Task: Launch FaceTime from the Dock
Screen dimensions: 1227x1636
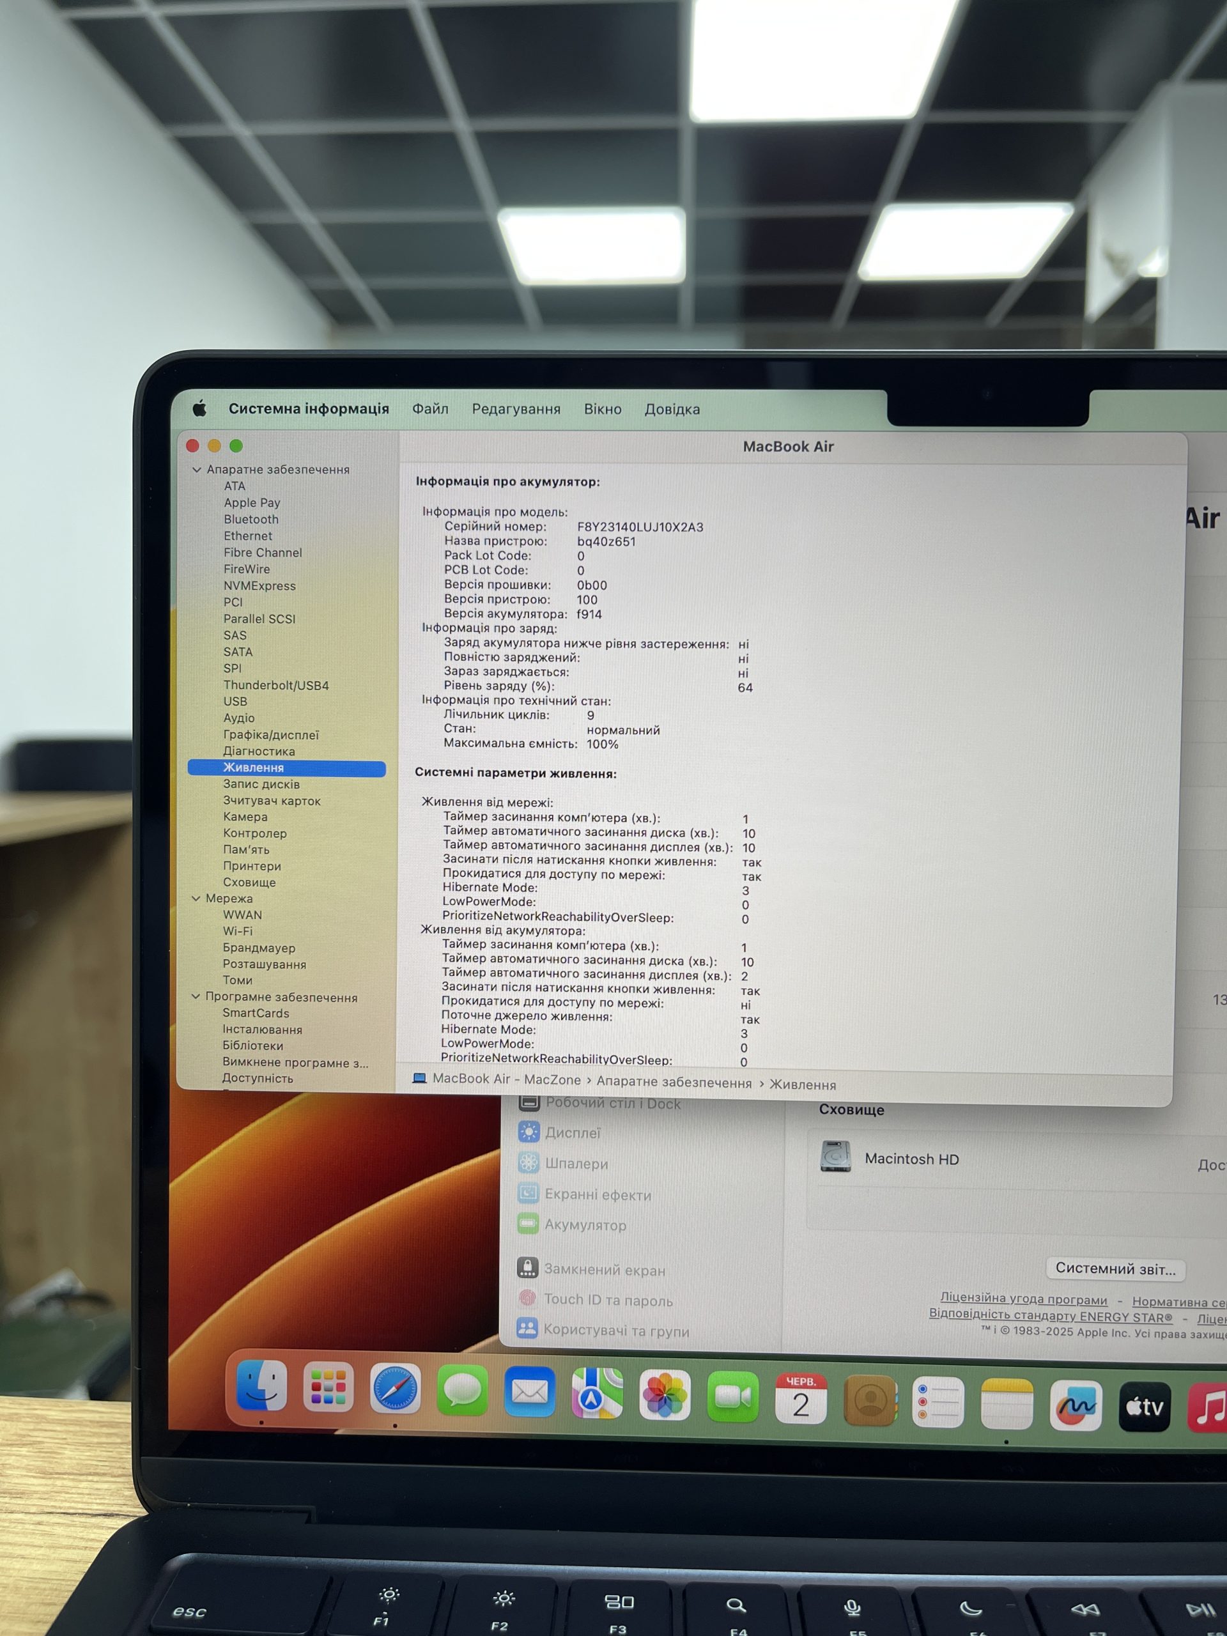Action: pyautogui.click(x=732, y=1396)
